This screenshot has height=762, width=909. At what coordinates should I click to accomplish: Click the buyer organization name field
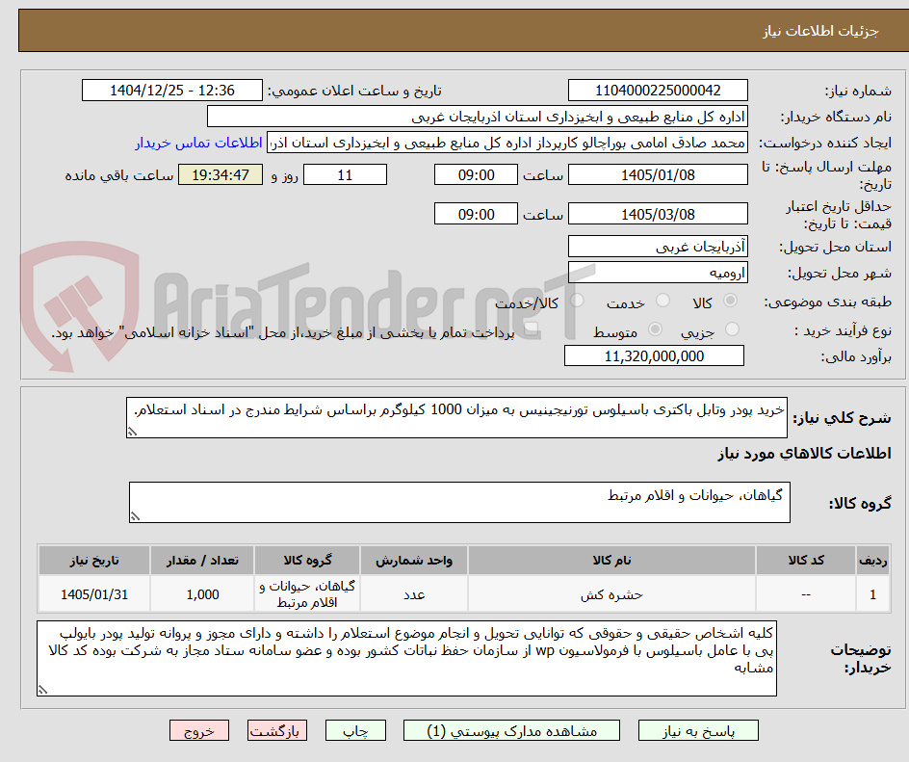pos(477,117)
